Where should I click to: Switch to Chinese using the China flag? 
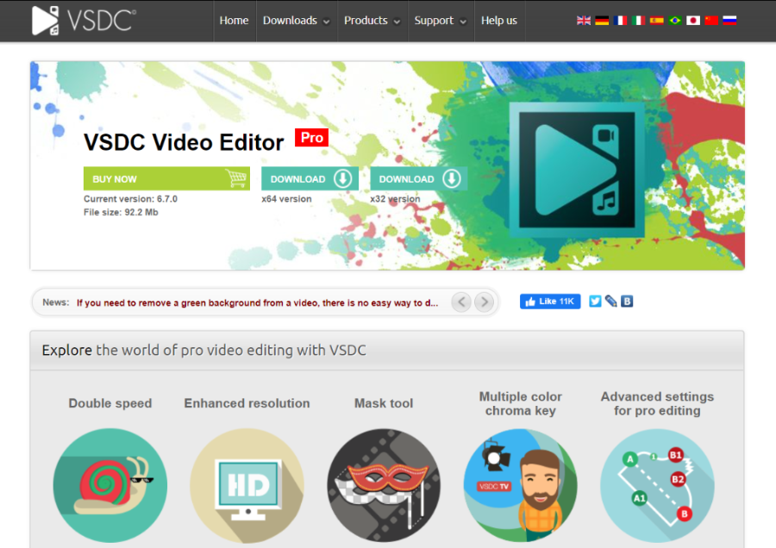[711, 21]
